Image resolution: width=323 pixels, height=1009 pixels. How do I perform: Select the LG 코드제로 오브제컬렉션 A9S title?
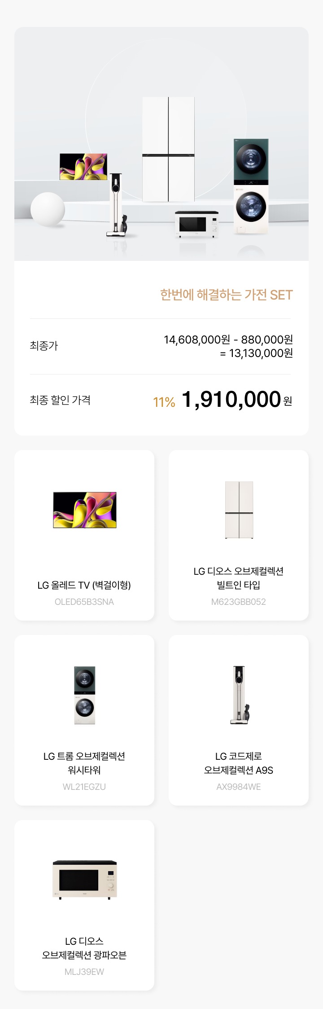[x=239, y=763]
